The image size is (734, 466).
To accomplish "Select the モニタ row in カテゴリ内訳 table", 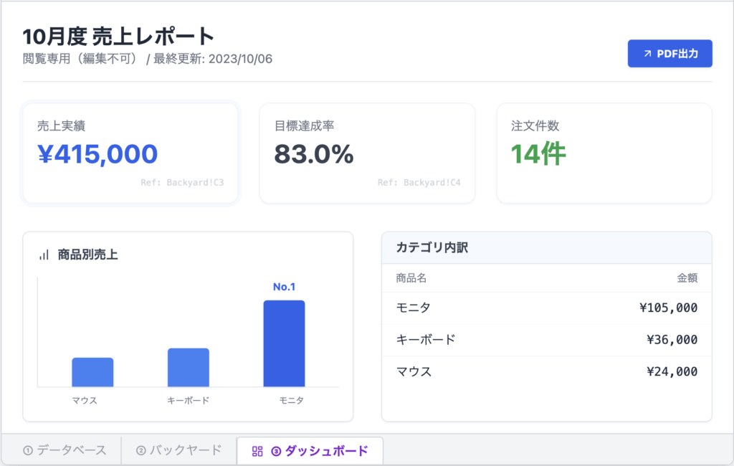I will [x=547, y=307].
